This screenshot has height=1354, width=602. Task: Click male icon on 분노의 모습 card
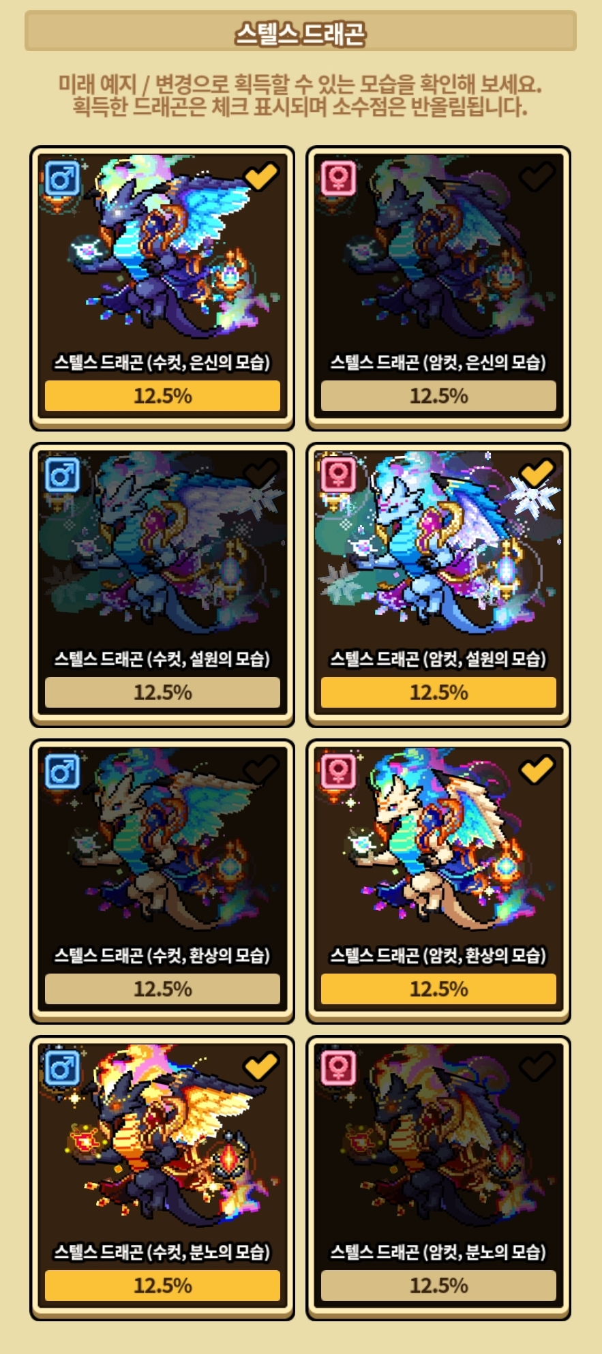[63, 1068]
